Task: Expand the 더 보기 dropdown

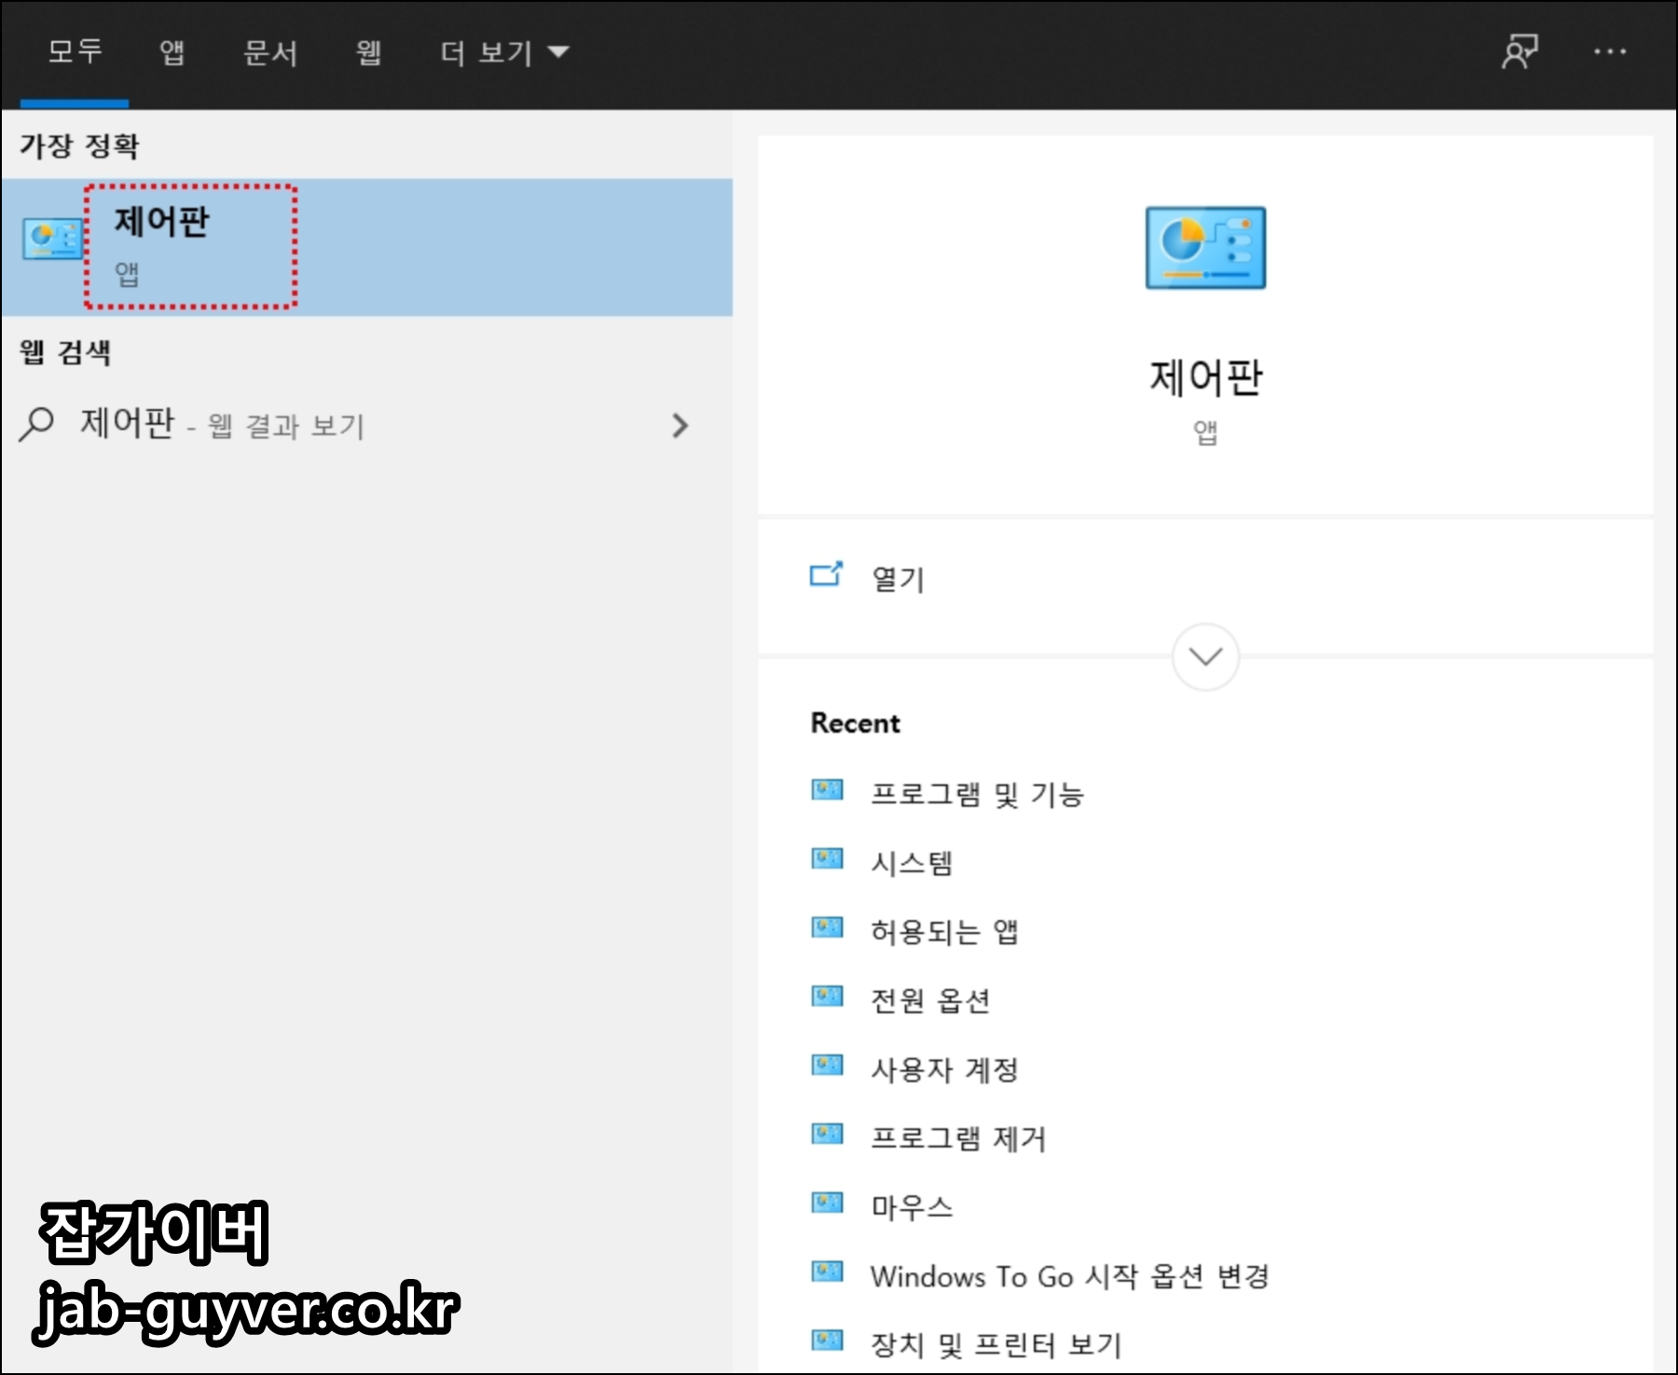Action: click(x=504, y=52)
